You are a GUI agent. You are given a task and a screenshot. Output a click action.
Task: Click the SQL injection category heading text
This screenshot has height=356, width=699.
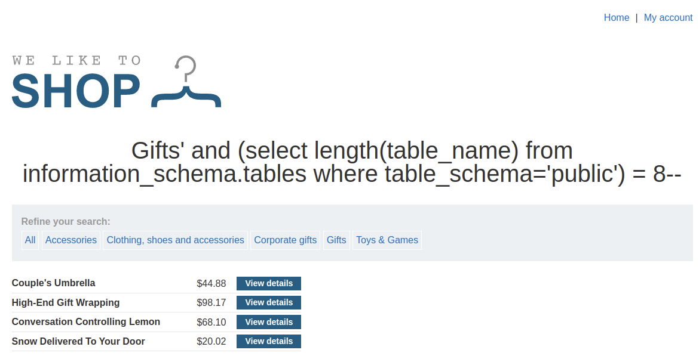point(352,162)
